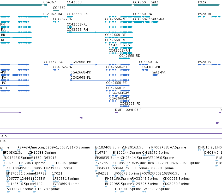The width and height of the screenshot is (222, 193).
Task: Click transcript CG42668-RD
Action: pos(124,58)
